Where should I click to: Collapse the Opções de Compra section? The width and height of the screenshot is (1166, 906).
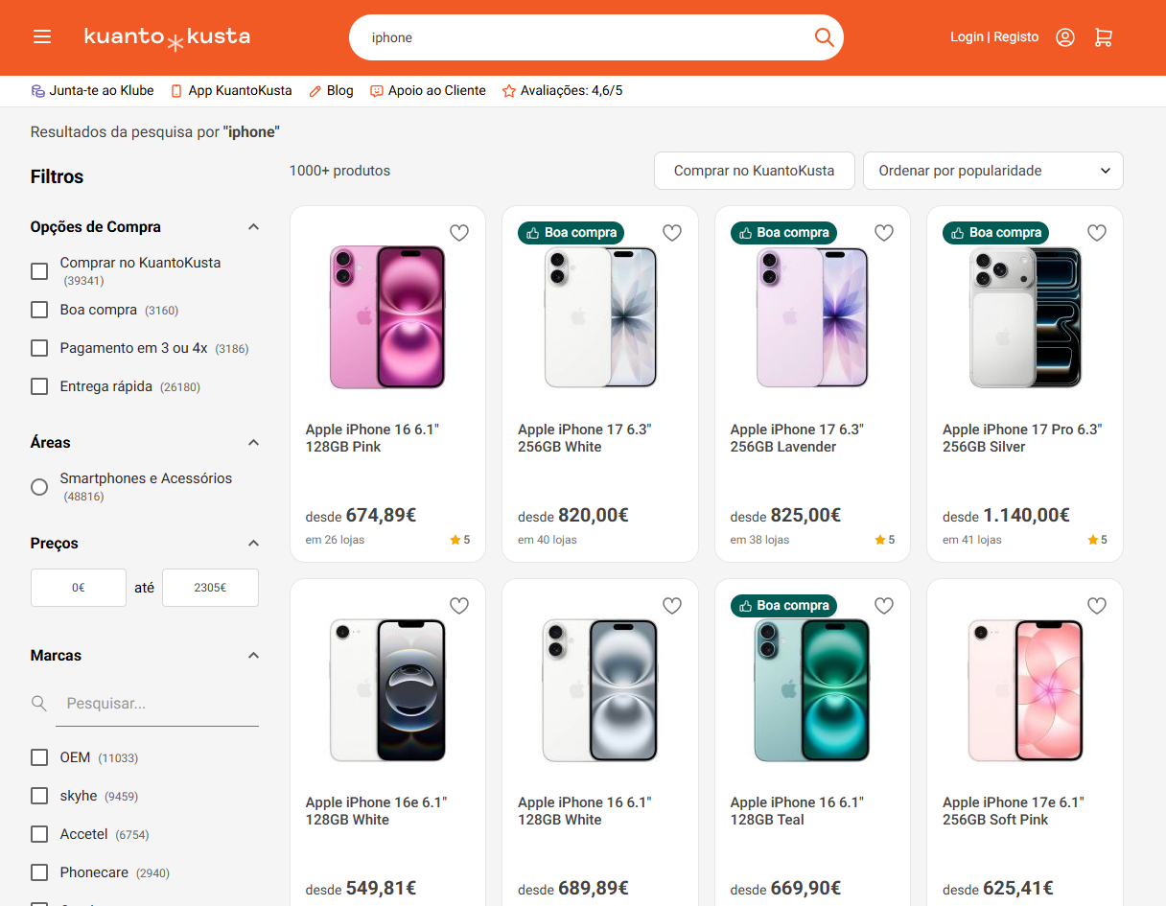(253, 227)
